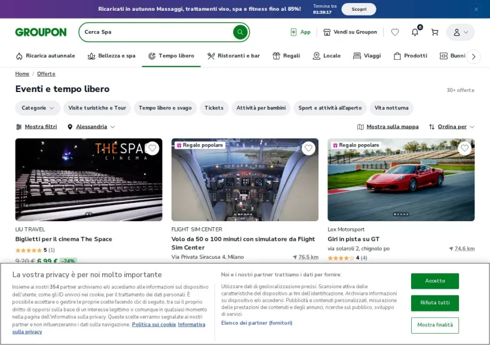Select the Tempo libero tab
490x345 pixels.
[x=171, y=56]
